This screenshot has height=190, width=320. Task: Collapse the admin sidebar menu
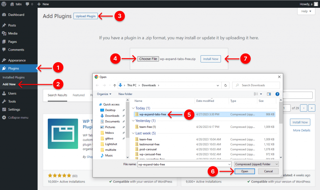pyautogui.click(x=18, y=117)
